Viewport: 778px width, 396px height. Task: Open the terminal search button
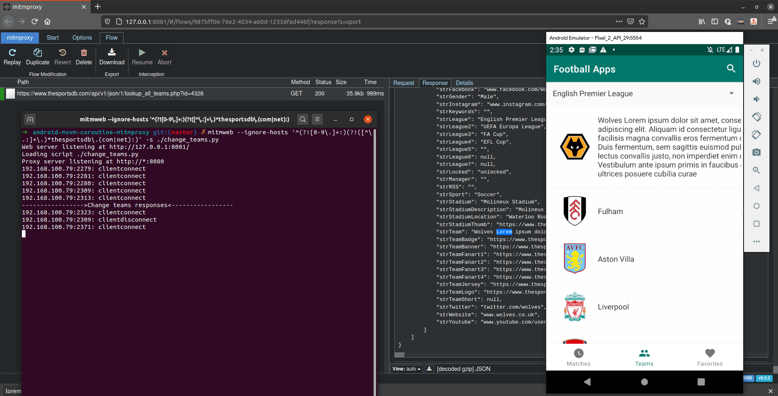[302, 119]
